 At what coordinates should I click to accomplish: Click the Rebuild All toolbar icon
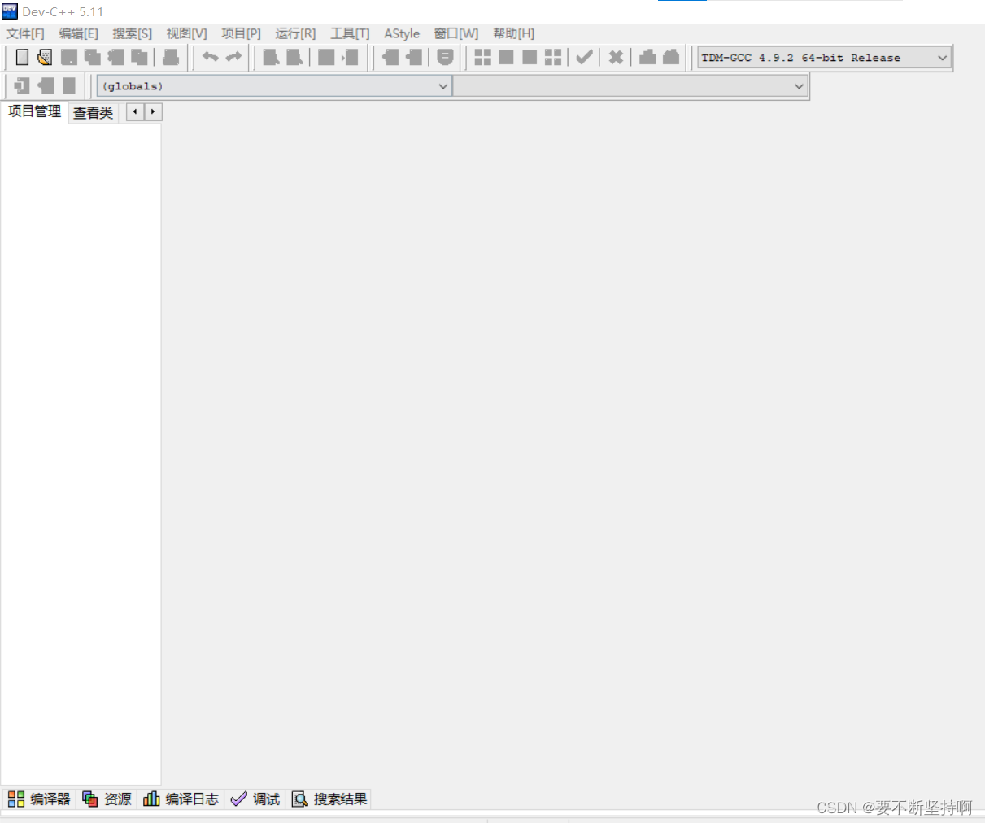[553, 57]
